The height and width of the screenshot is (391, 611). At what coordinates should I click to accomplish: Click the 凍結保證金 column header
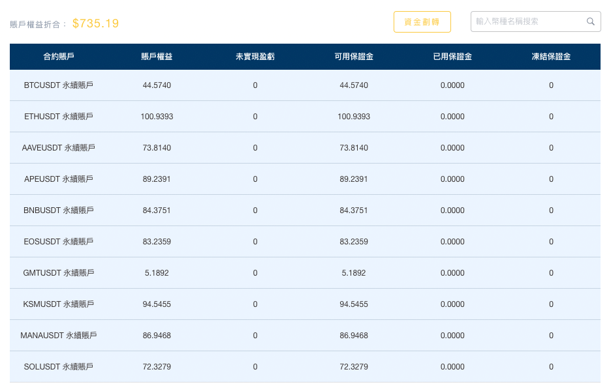click(551, 57)
